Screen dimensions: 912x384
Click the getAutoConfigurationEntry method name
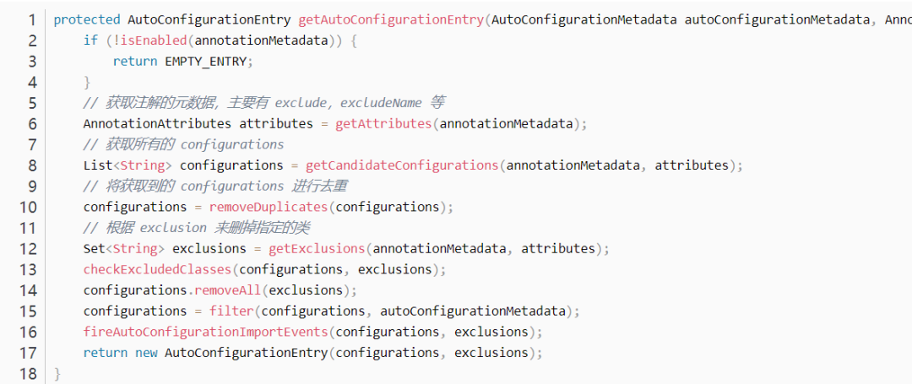point(391,19)
